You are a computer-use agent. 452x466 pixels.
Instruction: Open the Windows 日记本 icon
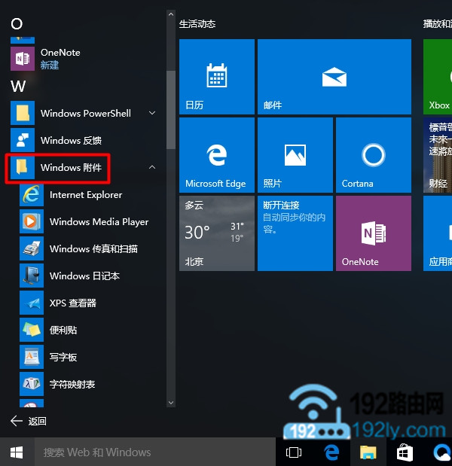pos(32,276)
